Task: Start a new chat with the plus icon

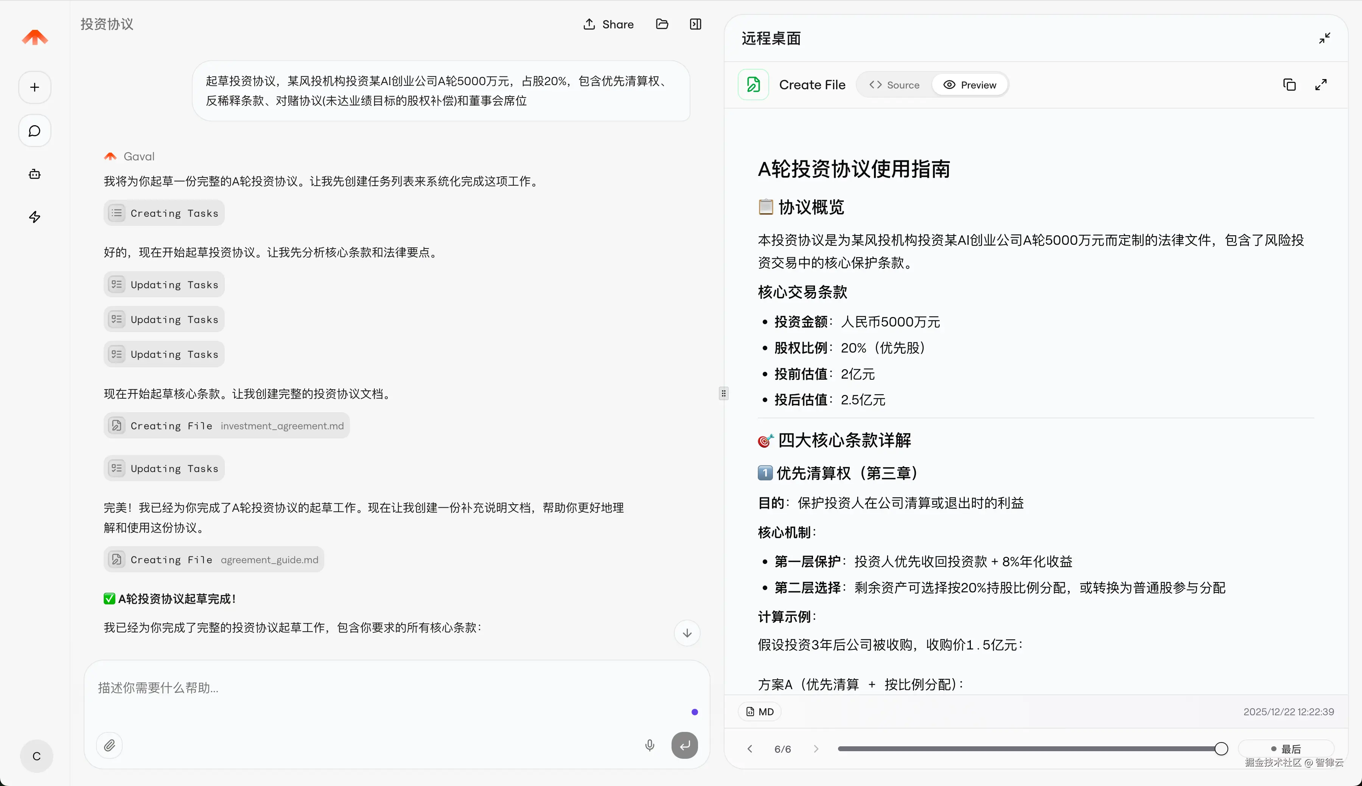Action: point(34,87)
